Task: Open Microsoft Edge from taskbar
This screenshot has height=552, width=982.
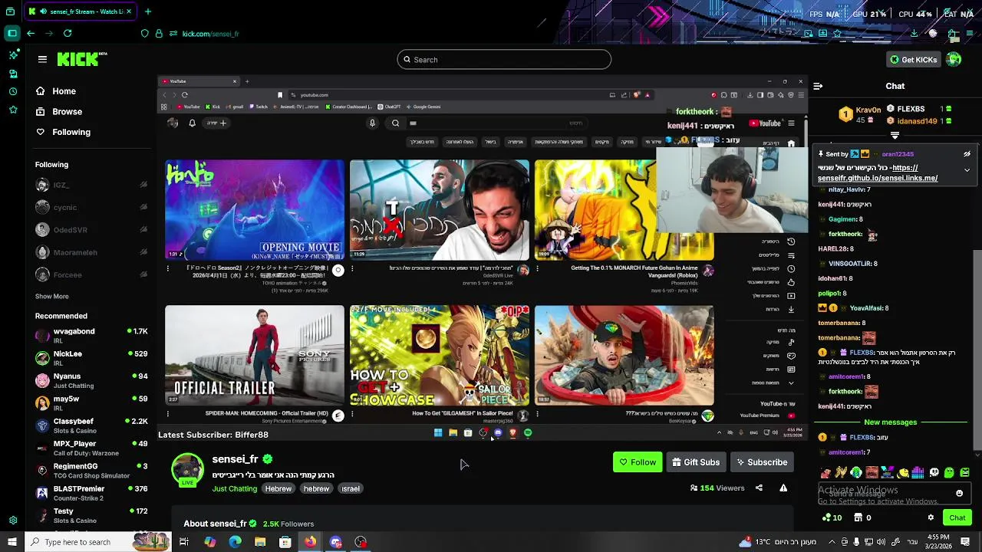Action: tap(235, 542)
